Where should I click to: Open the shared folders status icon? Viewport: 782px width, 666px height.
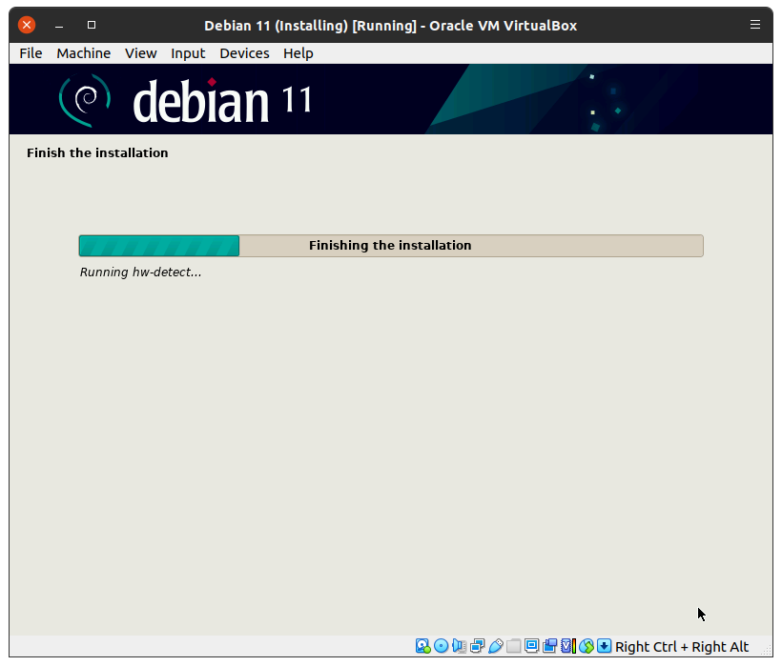tap(513, 646)
